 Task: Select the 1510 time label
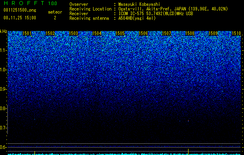236,33
